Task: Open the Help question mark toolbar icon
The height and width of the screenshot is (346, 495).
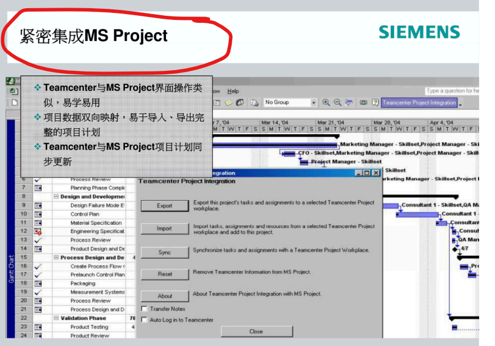Action: 375,102
